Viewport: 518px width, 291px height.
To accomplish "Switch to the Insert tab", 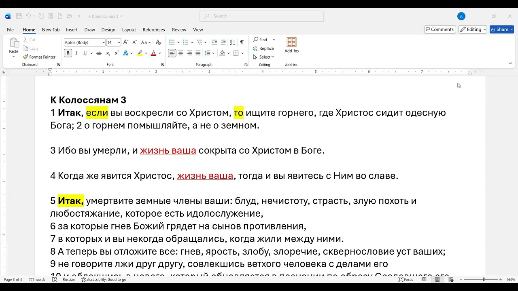I will pos(72,30).
